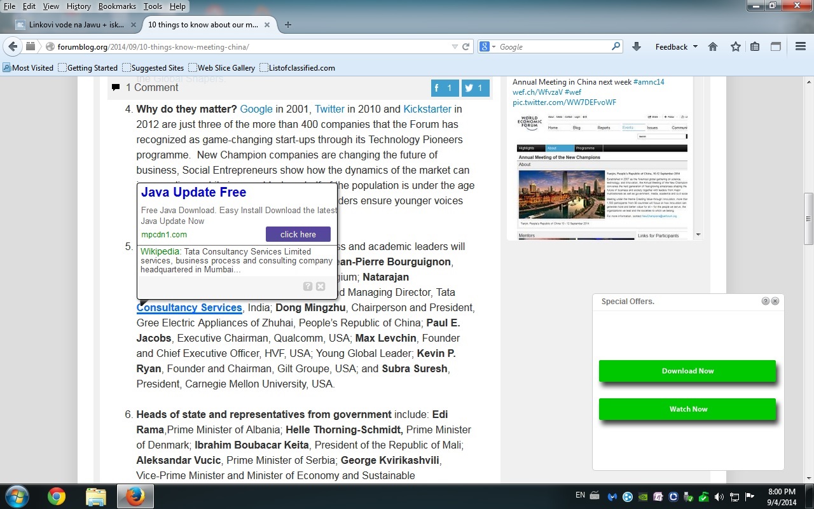Image resolution: width=814 pixels, height=509 pixels.
Task: Open the Getting Started bookmark
Action: tap(88, 67)
